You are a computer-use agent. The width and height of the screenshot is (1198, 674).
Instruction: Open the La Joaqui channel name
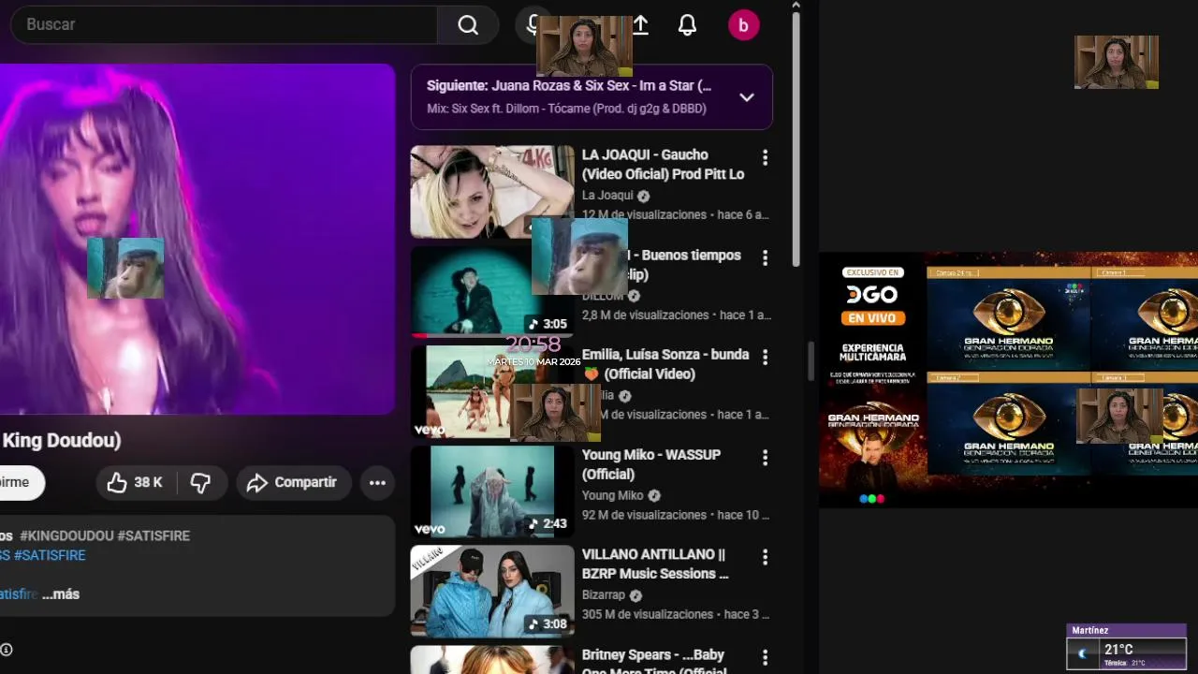click(x=607, y=196)
